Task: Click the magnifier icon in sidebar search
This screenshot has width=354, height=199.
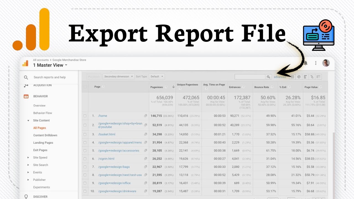Action: pos(26,77)
